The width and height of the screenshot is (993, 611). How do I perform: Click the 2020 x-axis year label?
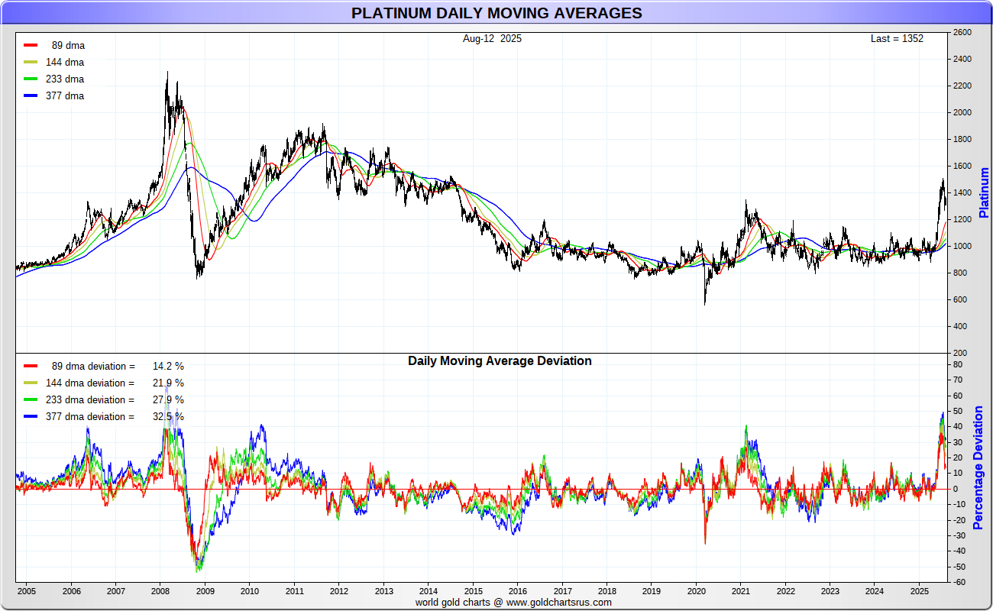click(697, 591)
